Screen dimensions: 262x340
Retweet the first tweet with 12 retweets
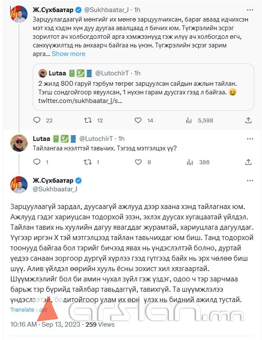[x=87, y=121]
